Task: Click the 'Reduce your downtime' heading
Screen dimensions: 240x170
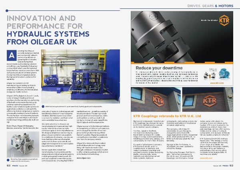Action: pos(159,68)
